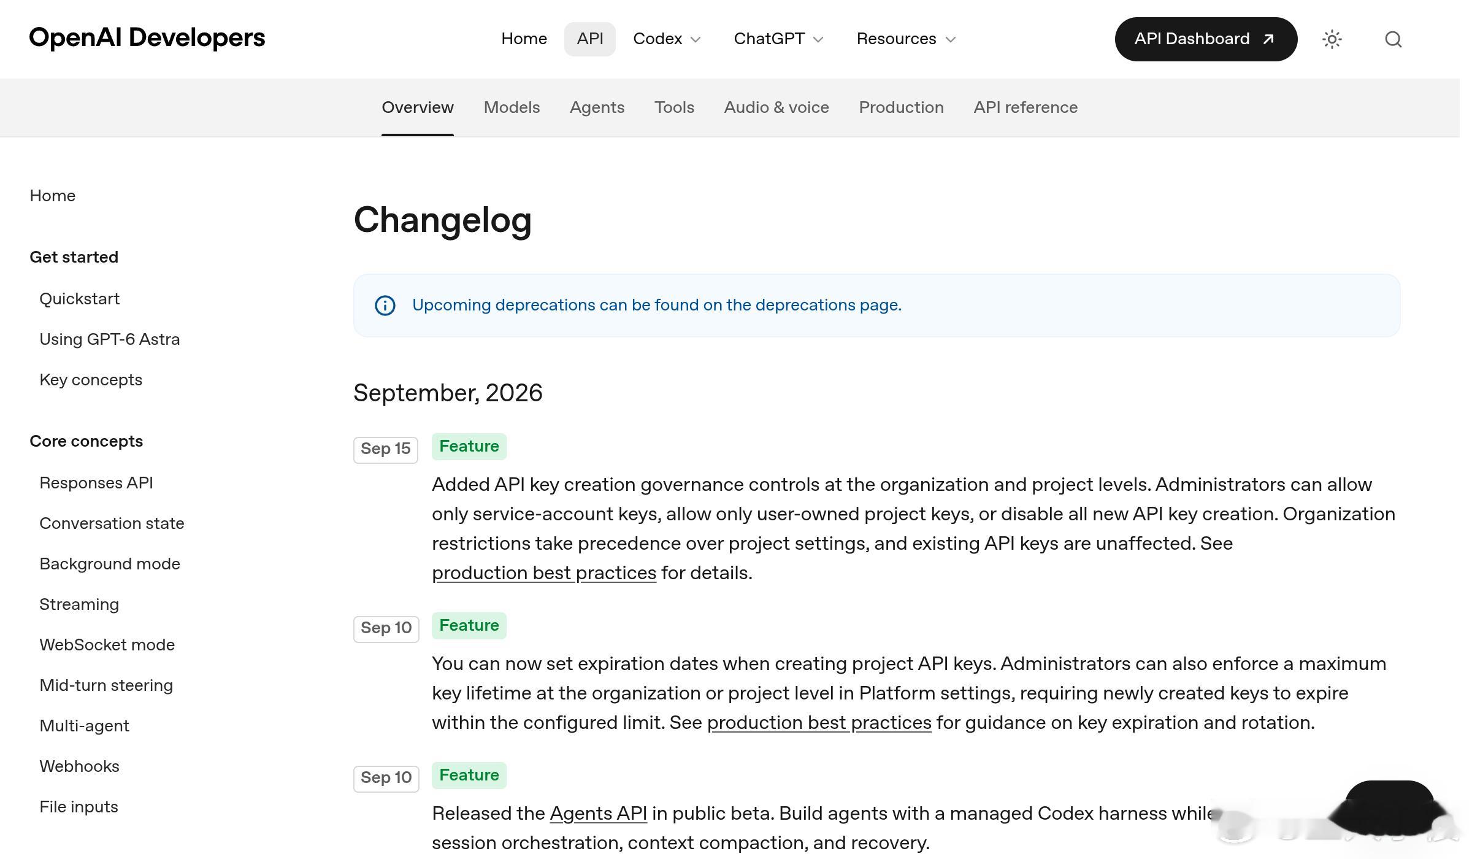Open the Agents tab
1472x859 pixels.
click(597, 107)
